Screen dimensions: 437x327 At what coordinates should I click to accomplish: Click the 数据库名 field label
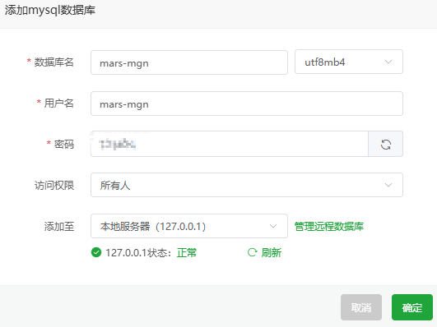click(53, 62)
